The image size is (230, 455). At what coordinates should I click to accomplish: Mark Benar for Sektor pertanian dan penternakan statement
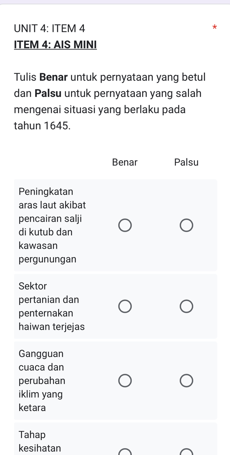coord(125,306)
